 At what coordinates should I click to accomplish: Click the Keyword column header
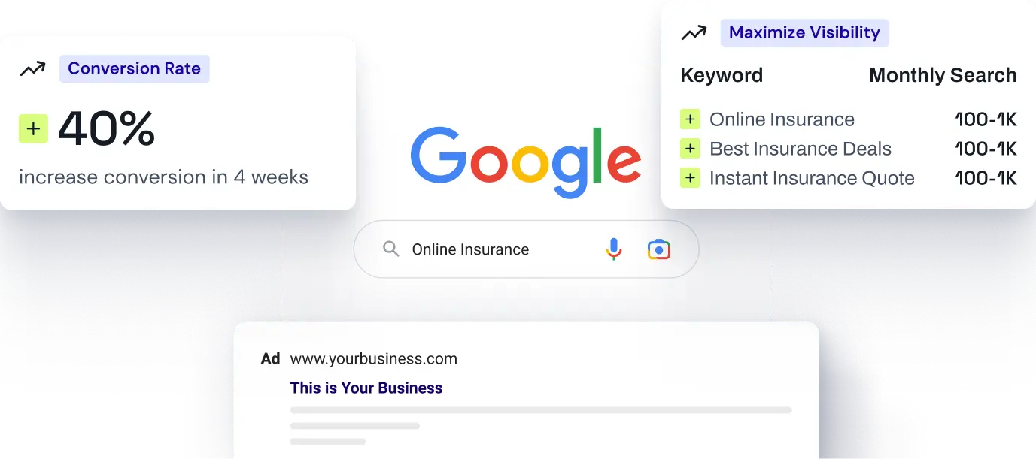click(722, 75)
